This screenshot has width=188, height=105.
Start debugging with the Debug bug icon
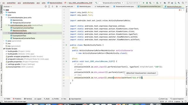[147, 3]
